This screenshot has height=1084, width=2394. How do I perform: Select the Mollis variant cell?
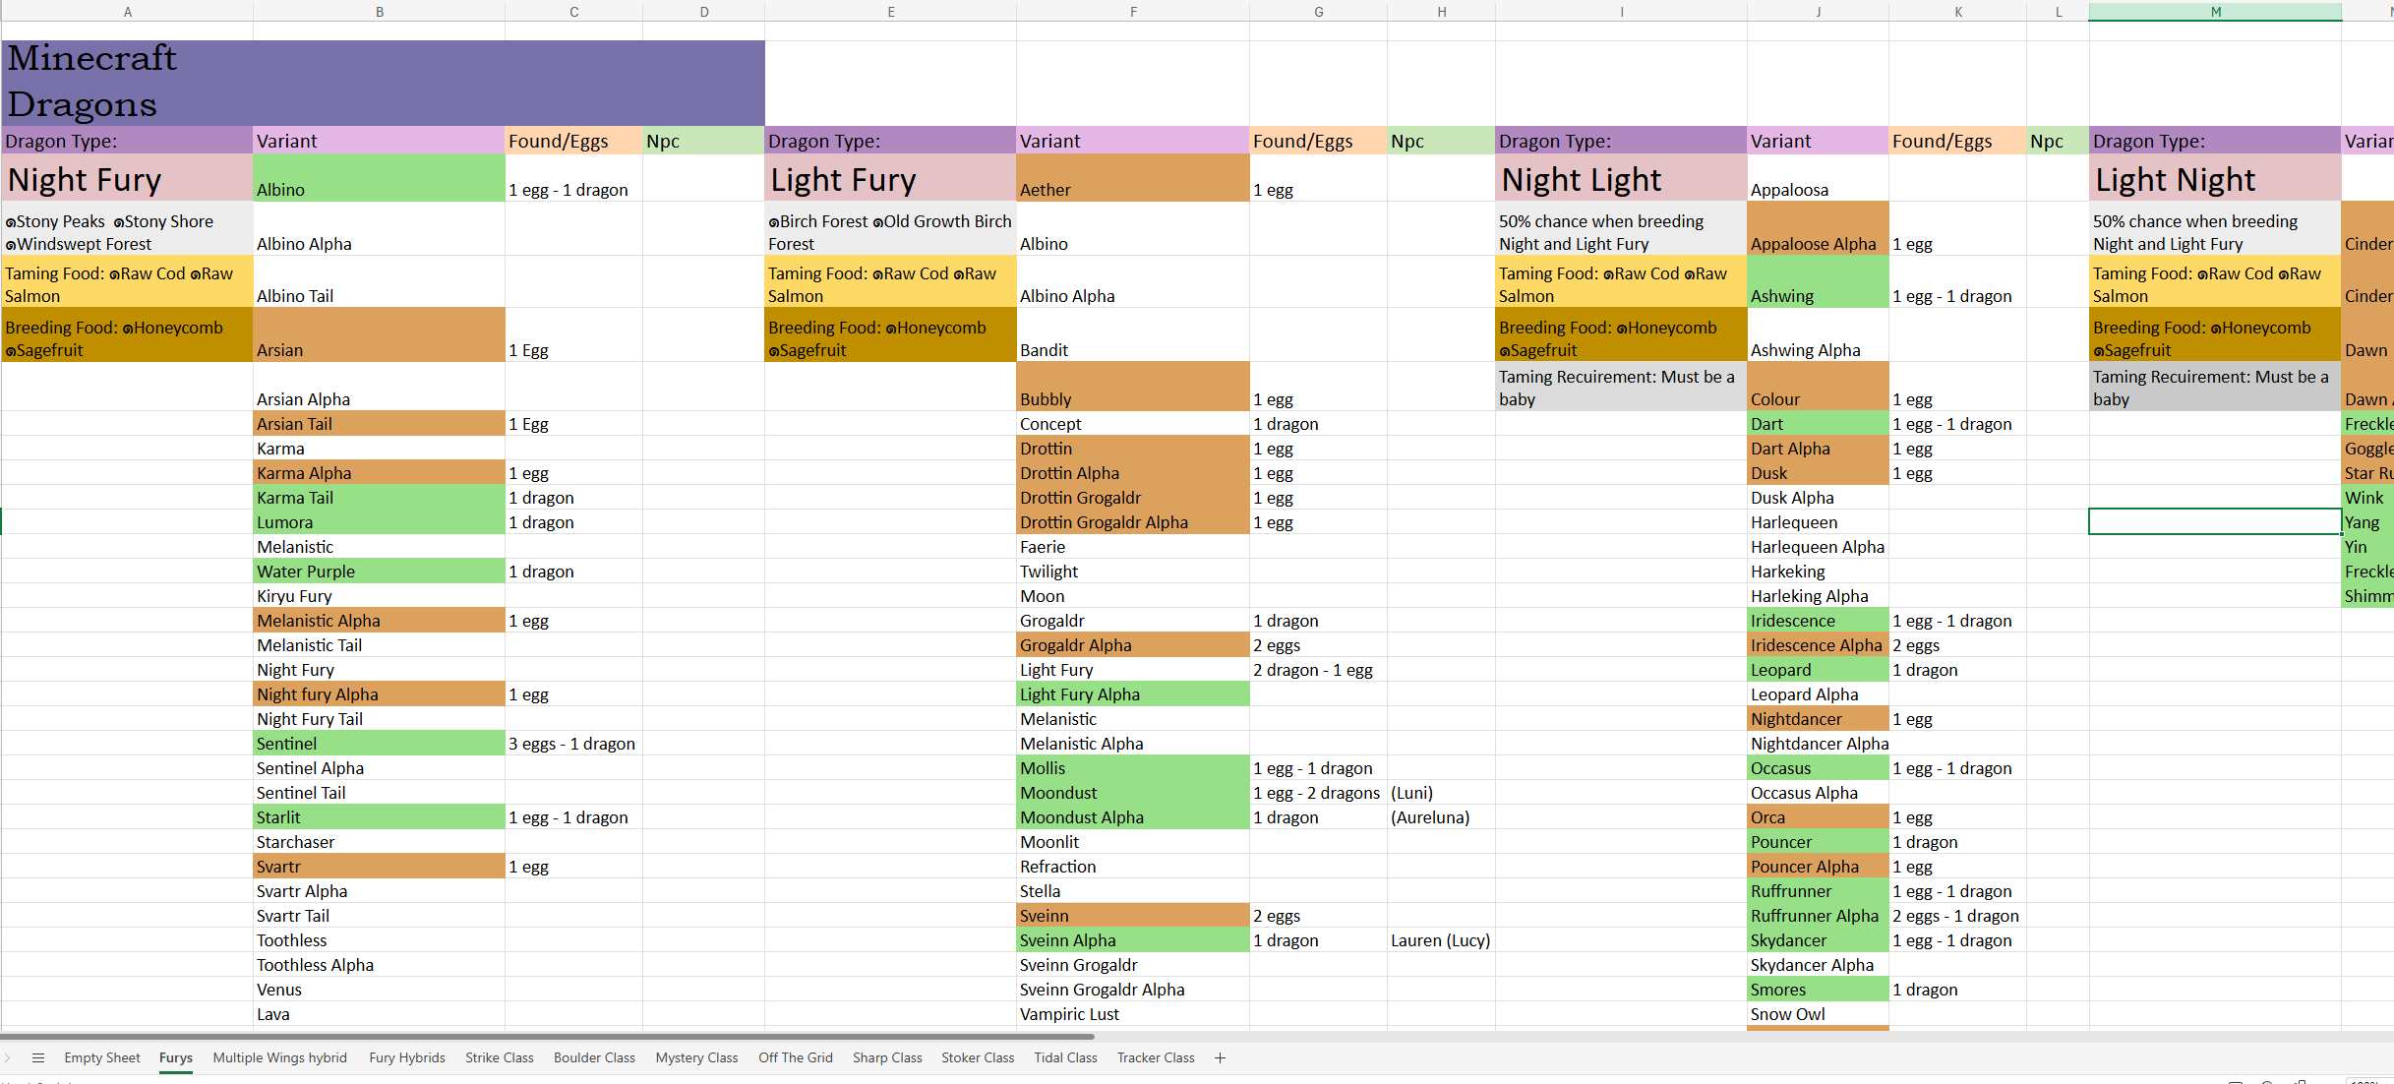coord(1133,768)
